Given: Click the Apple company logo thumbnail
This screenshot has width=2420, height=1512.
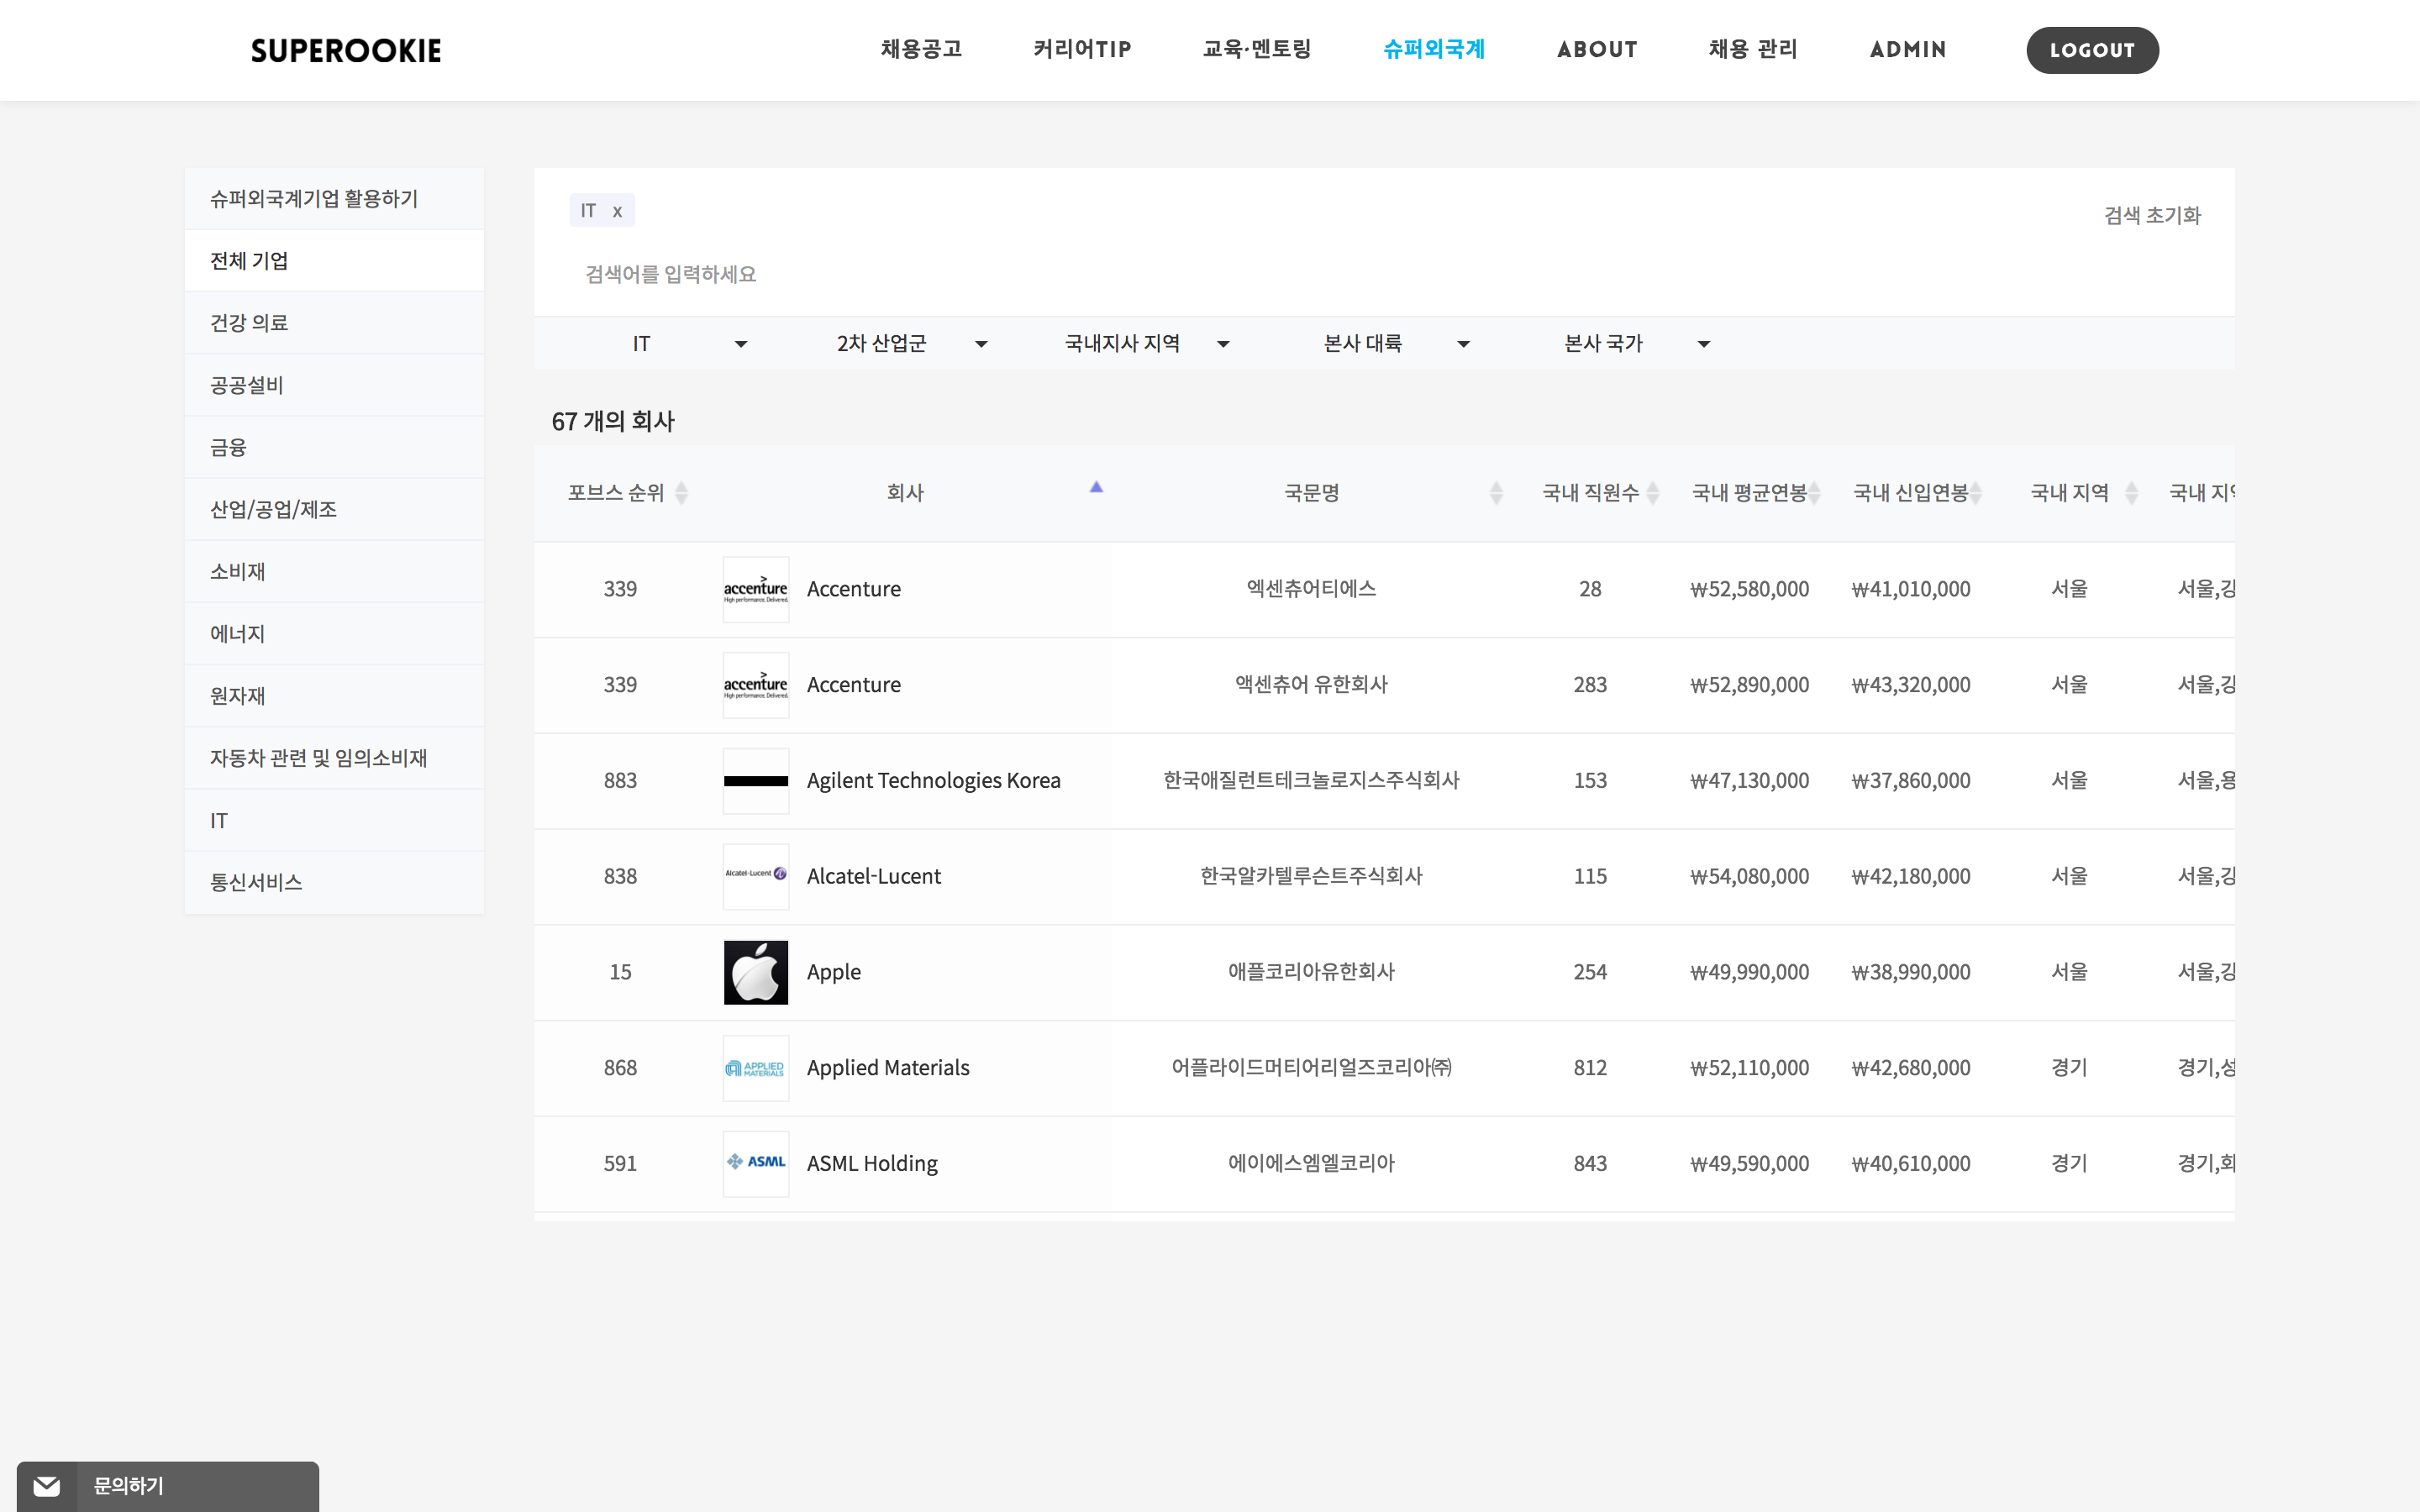Looking at the screenshot, I should pyautogui.click(x=755, y=972).
